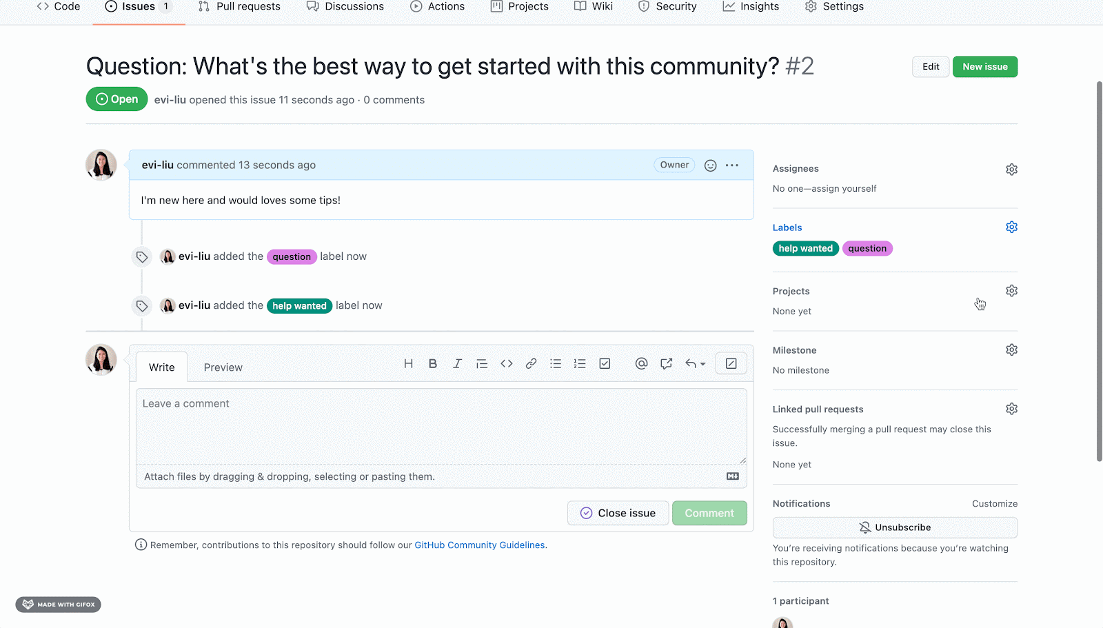Image resolution: width=1103 pixels, height=628 pixels.
Task: Mention a user with the @ icon
Action: point(641,363)
